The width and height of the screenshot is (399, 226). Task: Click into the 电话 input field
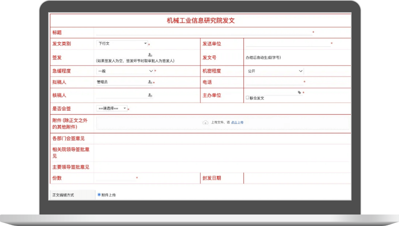pyautogui.click(x=274, y=82)
